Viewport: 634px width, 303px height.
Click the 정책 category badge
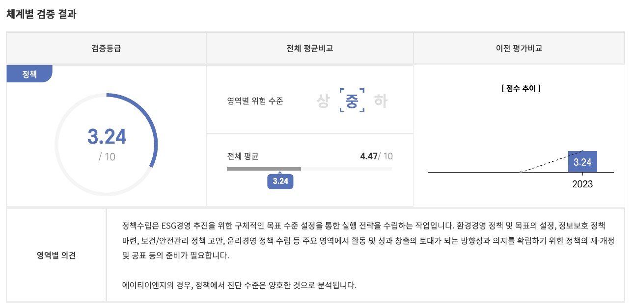[x=29, y=74]
